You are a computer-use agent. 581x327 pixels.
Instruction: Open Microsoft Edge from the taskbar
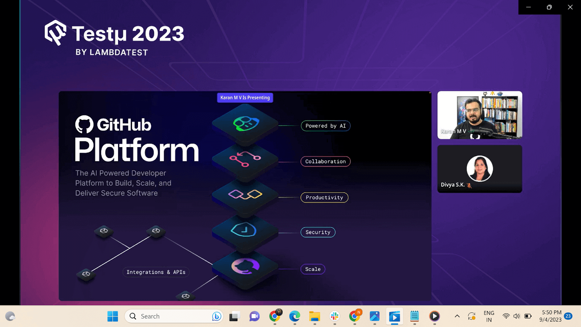pyautogui.click(x=294, y=316)
